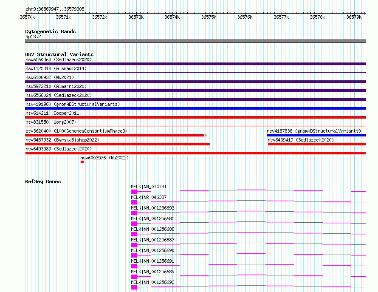Click the chr9:36569947..36579305 coordinate label
Viewport: 378px width, 292px height.
[55, 9]
